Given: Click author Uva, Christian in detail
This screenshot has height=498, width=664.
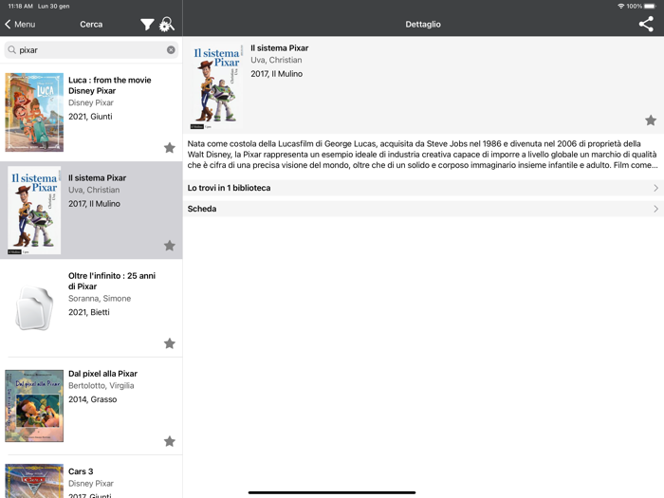Looking at the screenshot, I should [x=276, y=60].
